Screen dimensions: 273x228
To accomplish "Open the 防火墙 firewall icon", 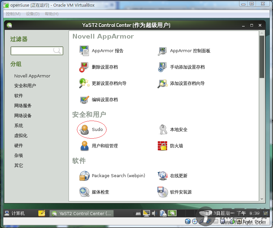I will tap(162, 146).
